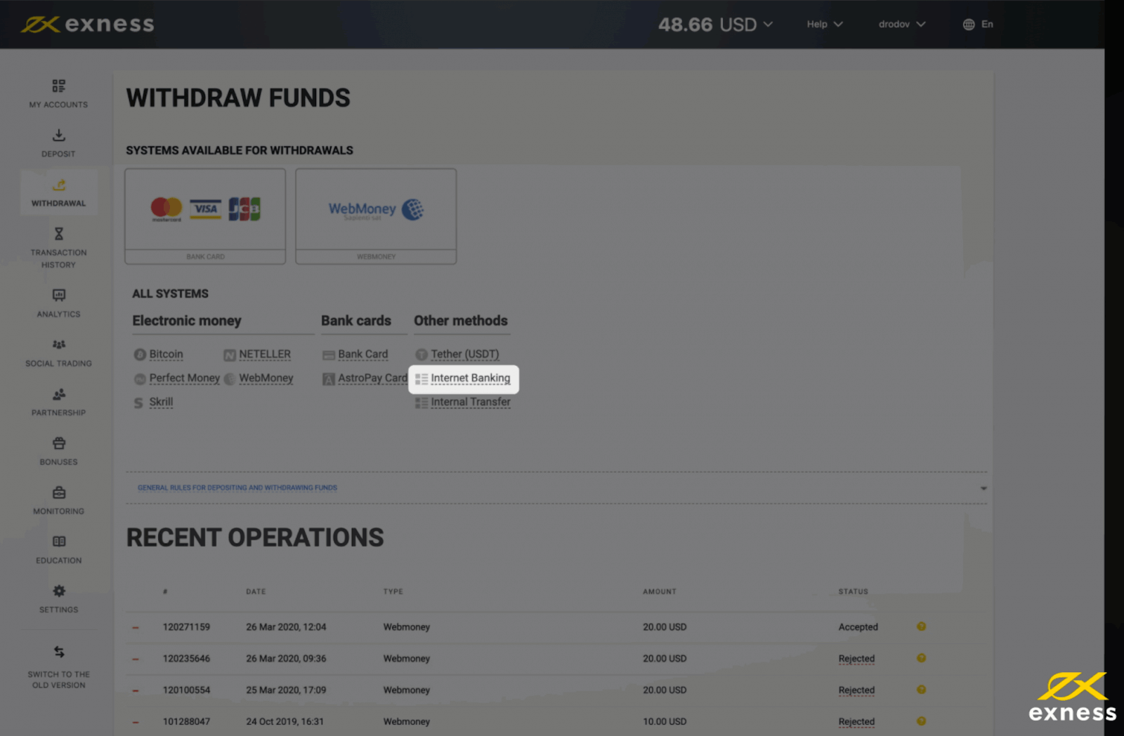Open My Accounts from the sidebar
1124x736 pixels.
58,94
